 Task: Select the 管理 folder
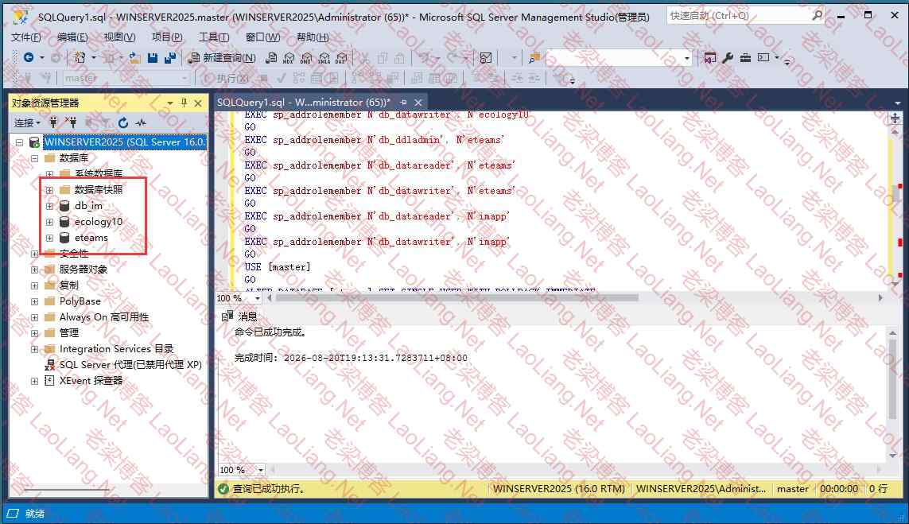tap(68, 332)
